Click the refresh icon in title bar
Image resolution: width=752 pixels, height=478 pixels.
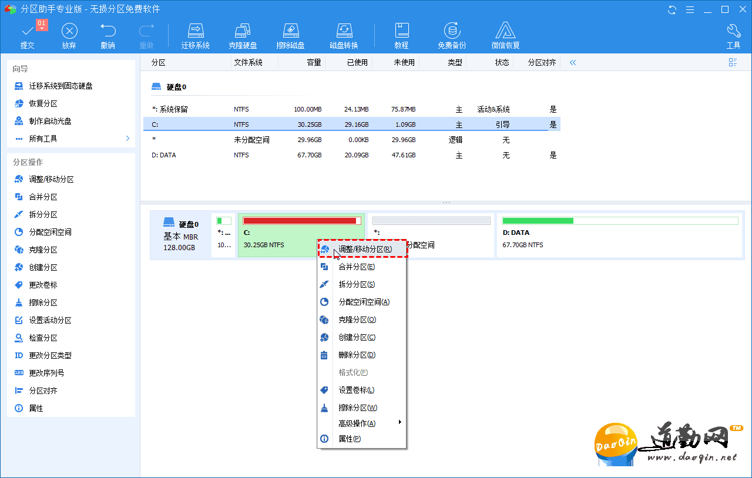[672, 9]
